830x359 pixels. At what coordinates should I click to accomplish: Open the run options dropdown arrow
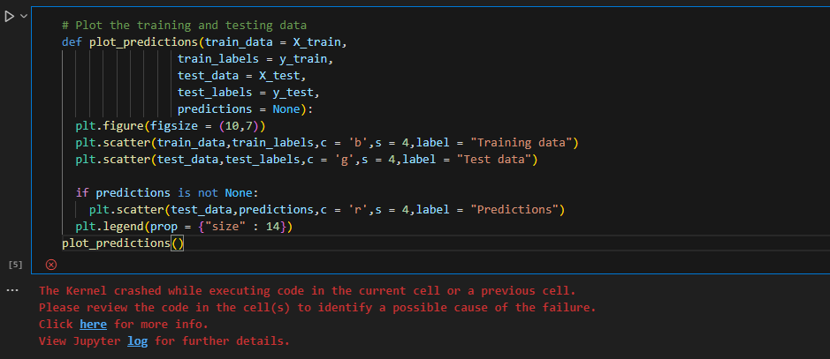(23, 18)
